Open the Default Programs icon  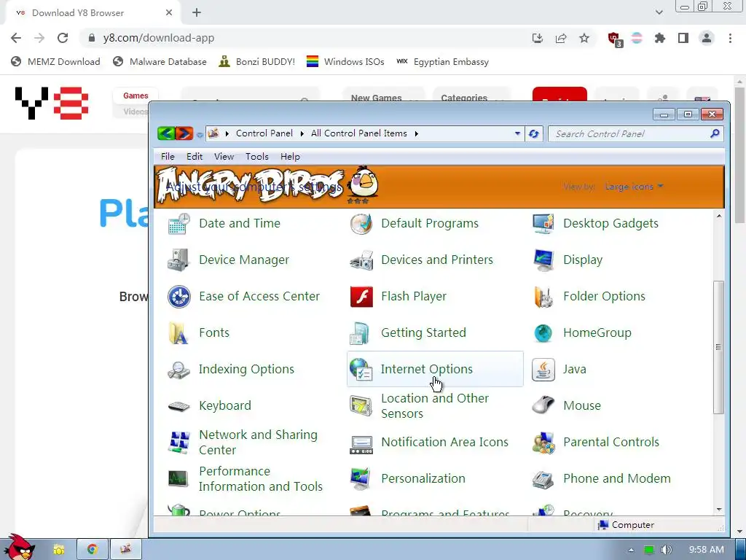pyautogui.click(x=361, y=223)
